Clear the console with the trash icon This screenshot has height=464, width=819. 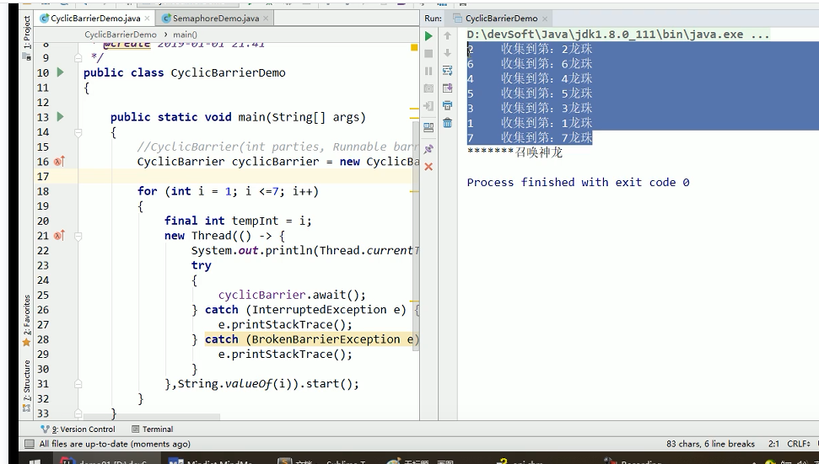[448, 123]
